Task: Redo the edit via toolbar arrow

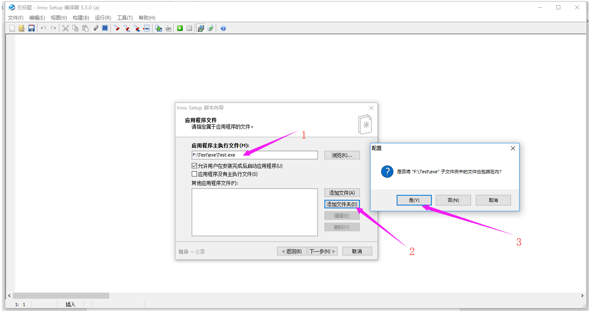Action: point(53,28)
